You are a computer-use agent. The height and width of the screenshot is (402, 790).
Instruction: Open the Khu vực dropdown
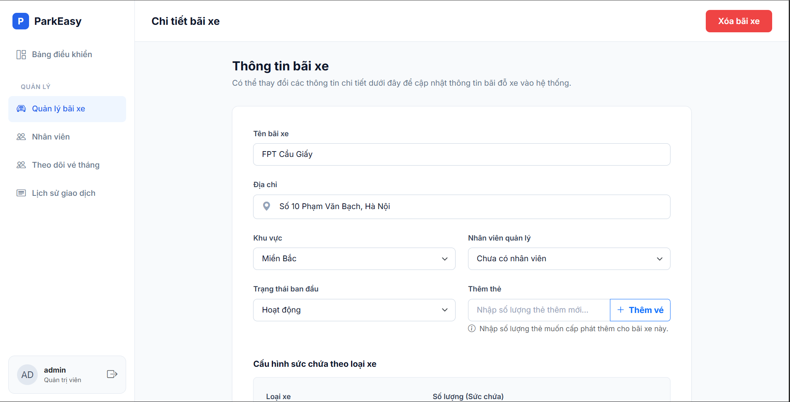354,259
